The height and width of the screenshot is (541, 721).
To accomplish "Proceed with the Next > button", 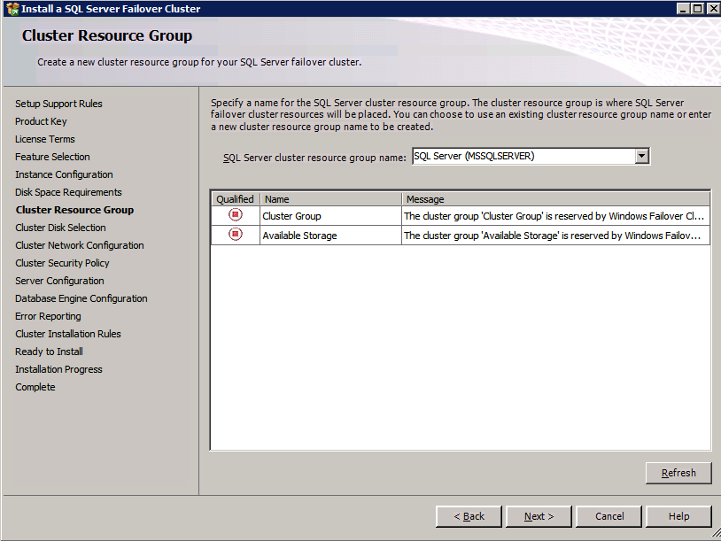I will 539,516.
